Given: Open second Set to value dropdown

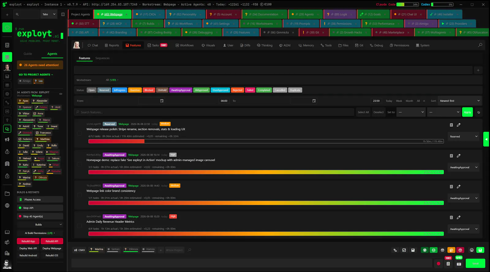Looking at the screenshot, I should [x=444, y=112].
